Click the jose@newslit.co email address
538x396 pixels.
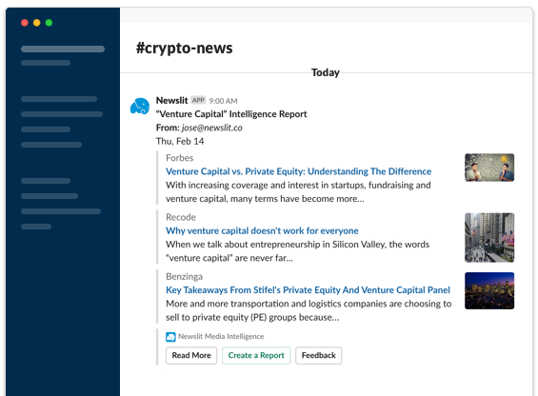(212, 128)
